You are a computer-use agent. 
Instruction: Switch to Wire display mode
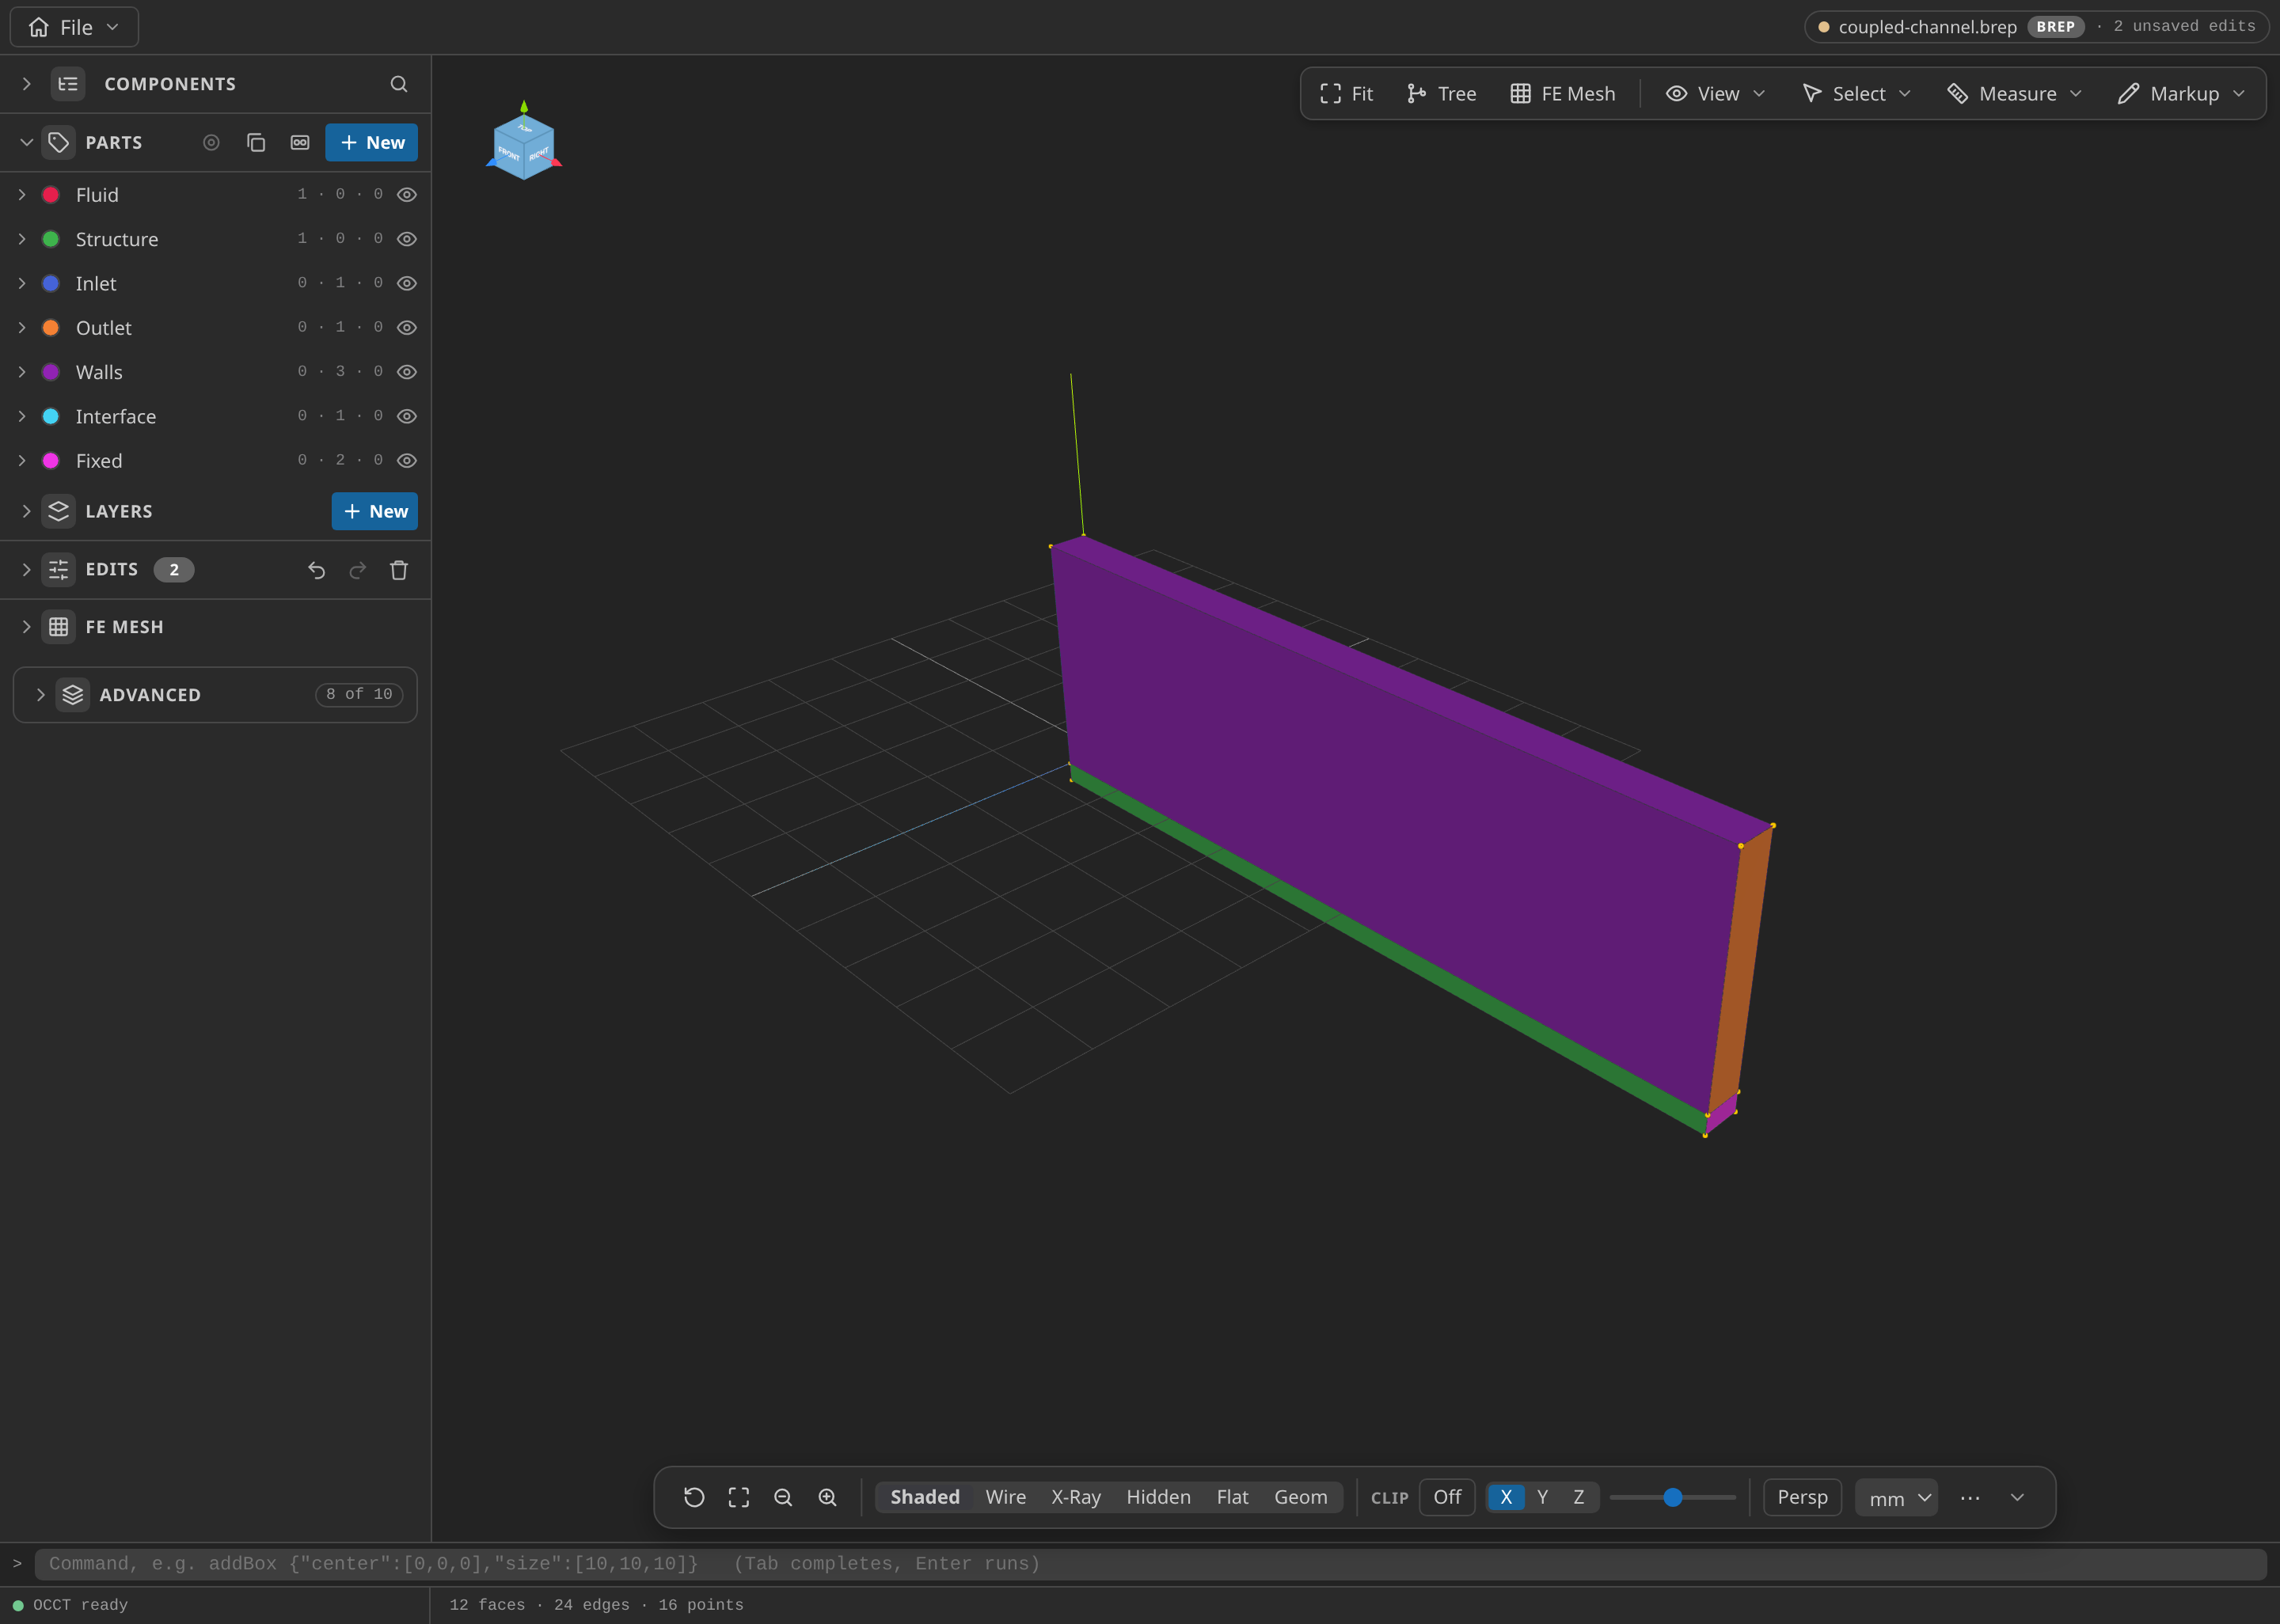pos(1005,1497)
